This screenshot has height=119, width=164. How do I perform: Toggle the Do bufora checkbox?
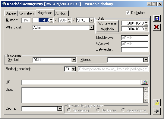128,13
